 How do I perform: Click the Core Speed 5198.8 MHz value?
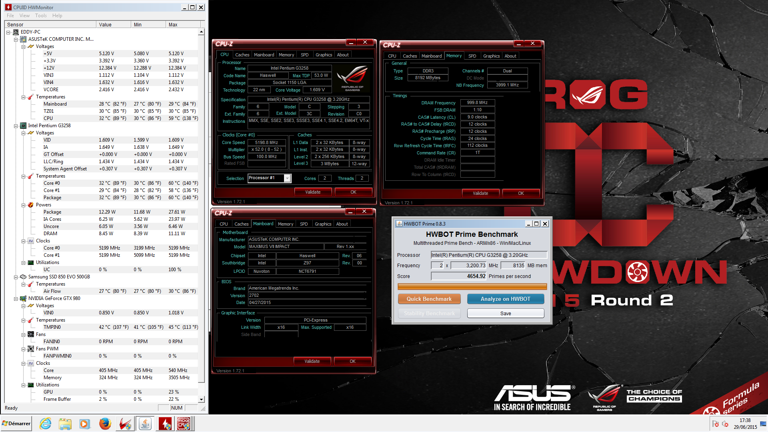coord(266,142)
